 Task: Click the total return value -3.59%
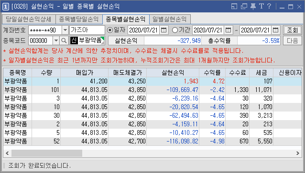point(259,41)
